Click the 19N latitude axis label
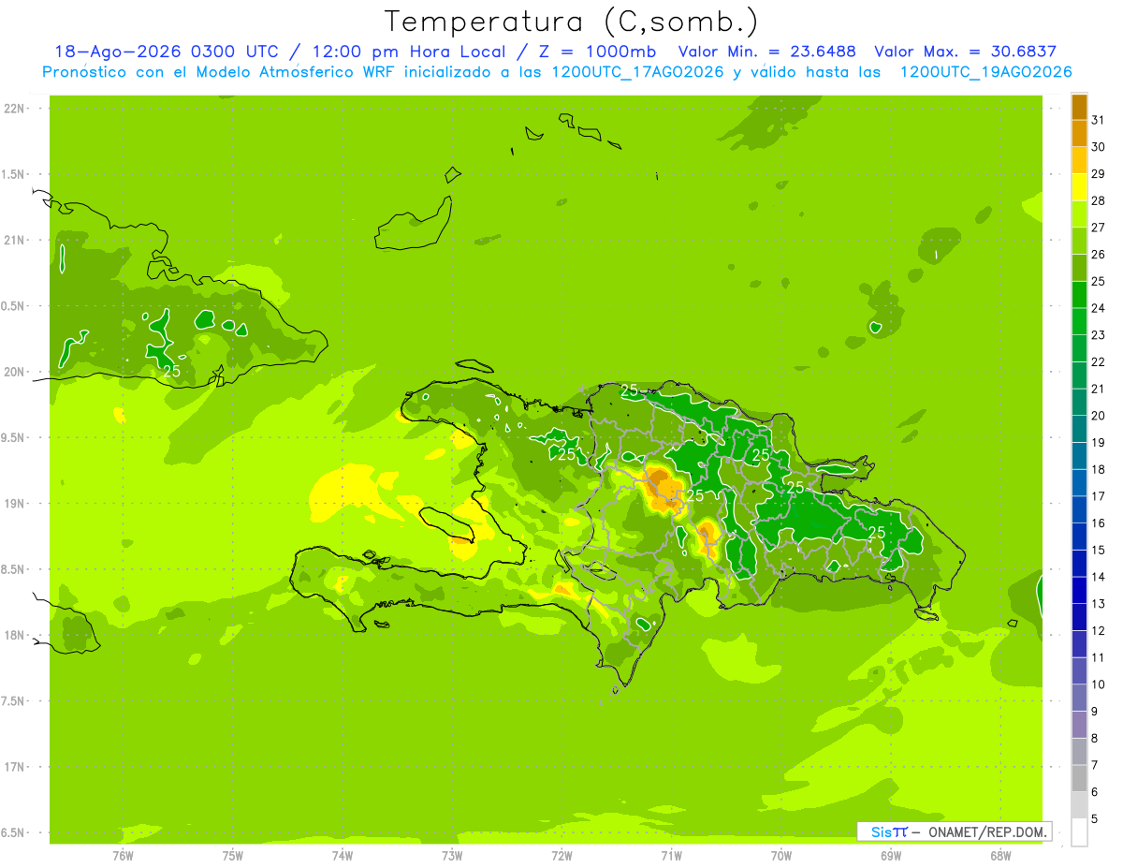The height and width of the screenshot is (868, 1123). coord(14,504)
